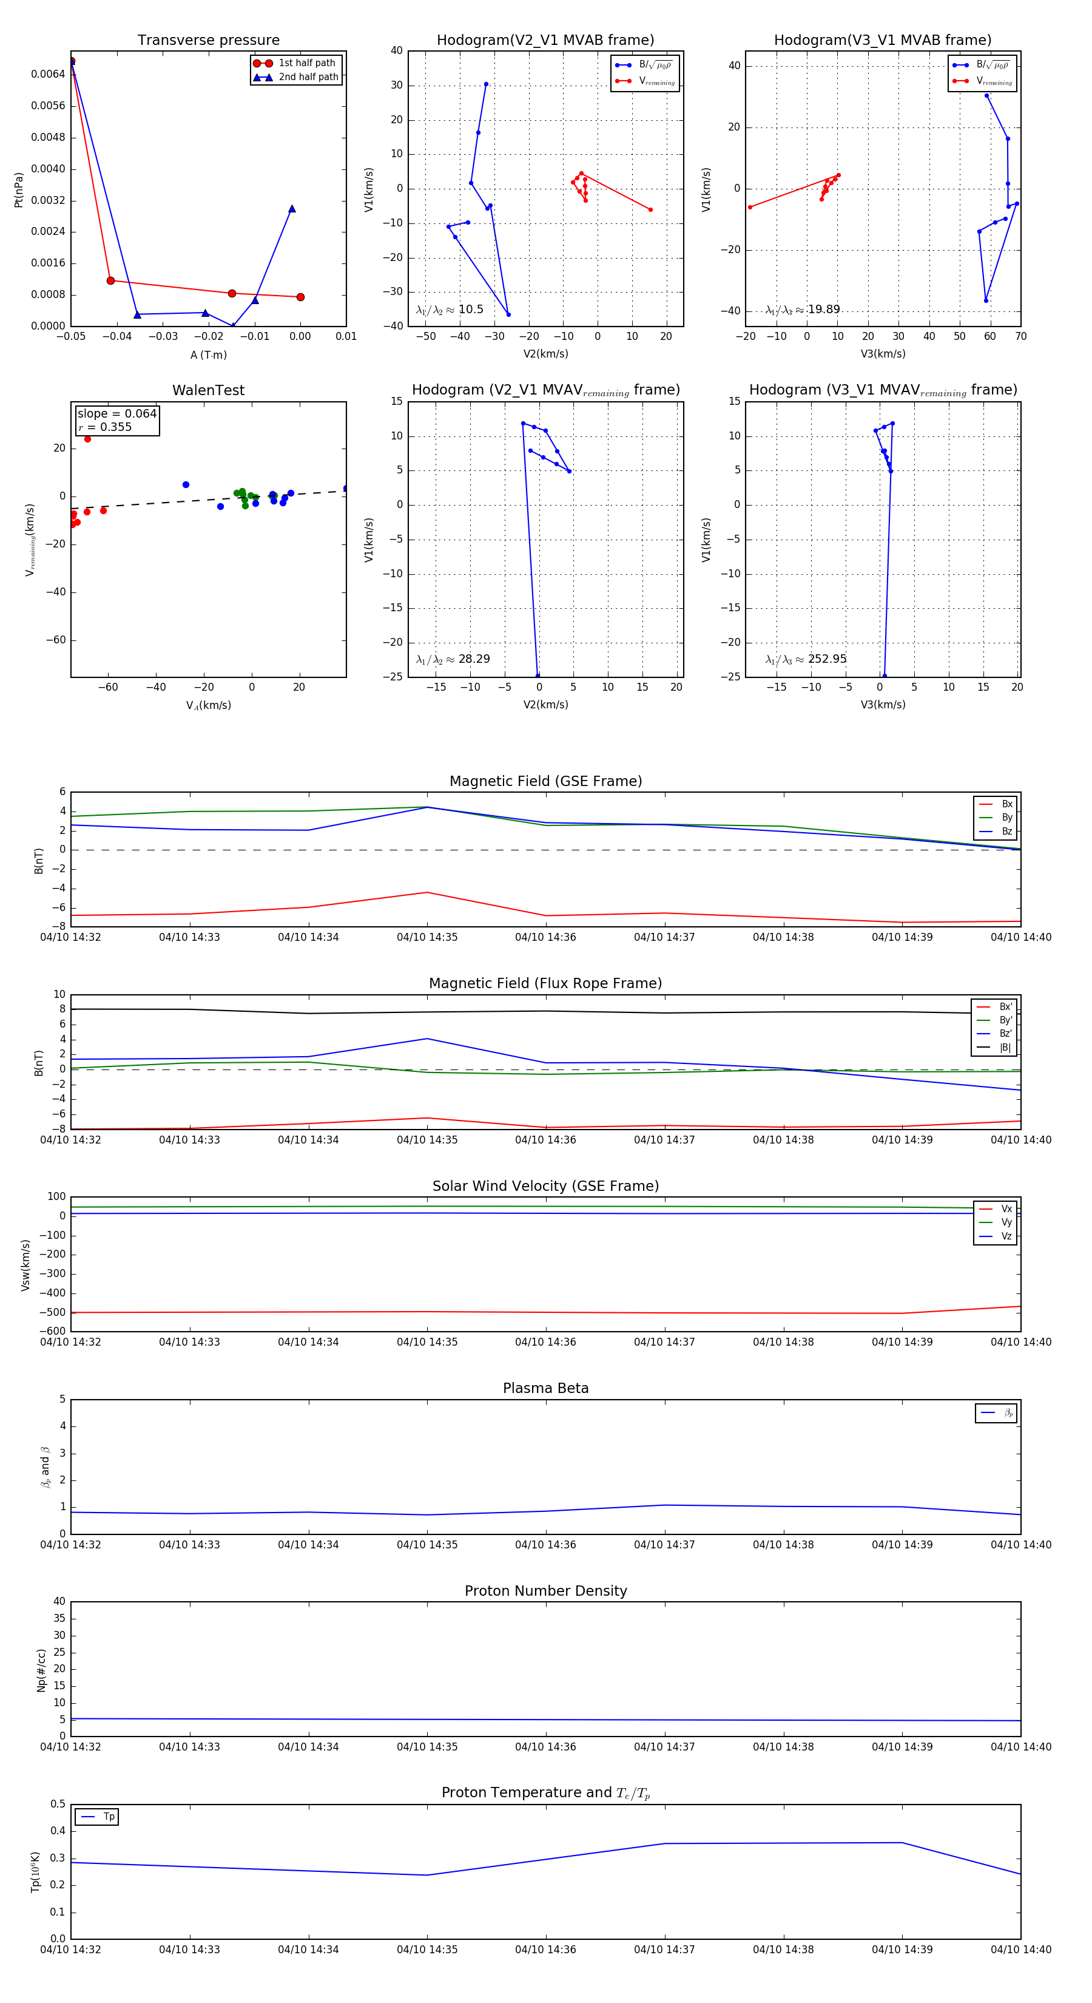Select the Bz' legend entry

pyautogui.click(x=995, y=1034)
